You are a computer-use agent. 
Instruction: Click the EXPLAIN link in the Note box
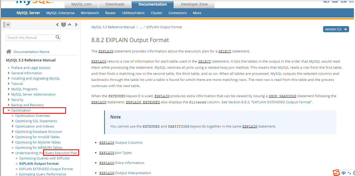coord(250,126)
